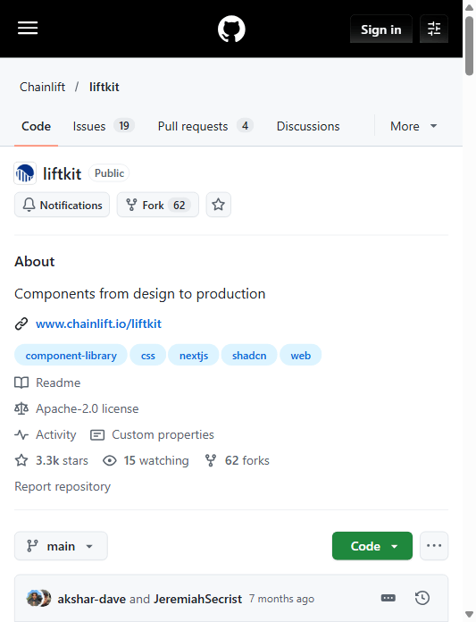View the 62 forks link
Viewport: 476px width, 622px height.
coord(246,460)
